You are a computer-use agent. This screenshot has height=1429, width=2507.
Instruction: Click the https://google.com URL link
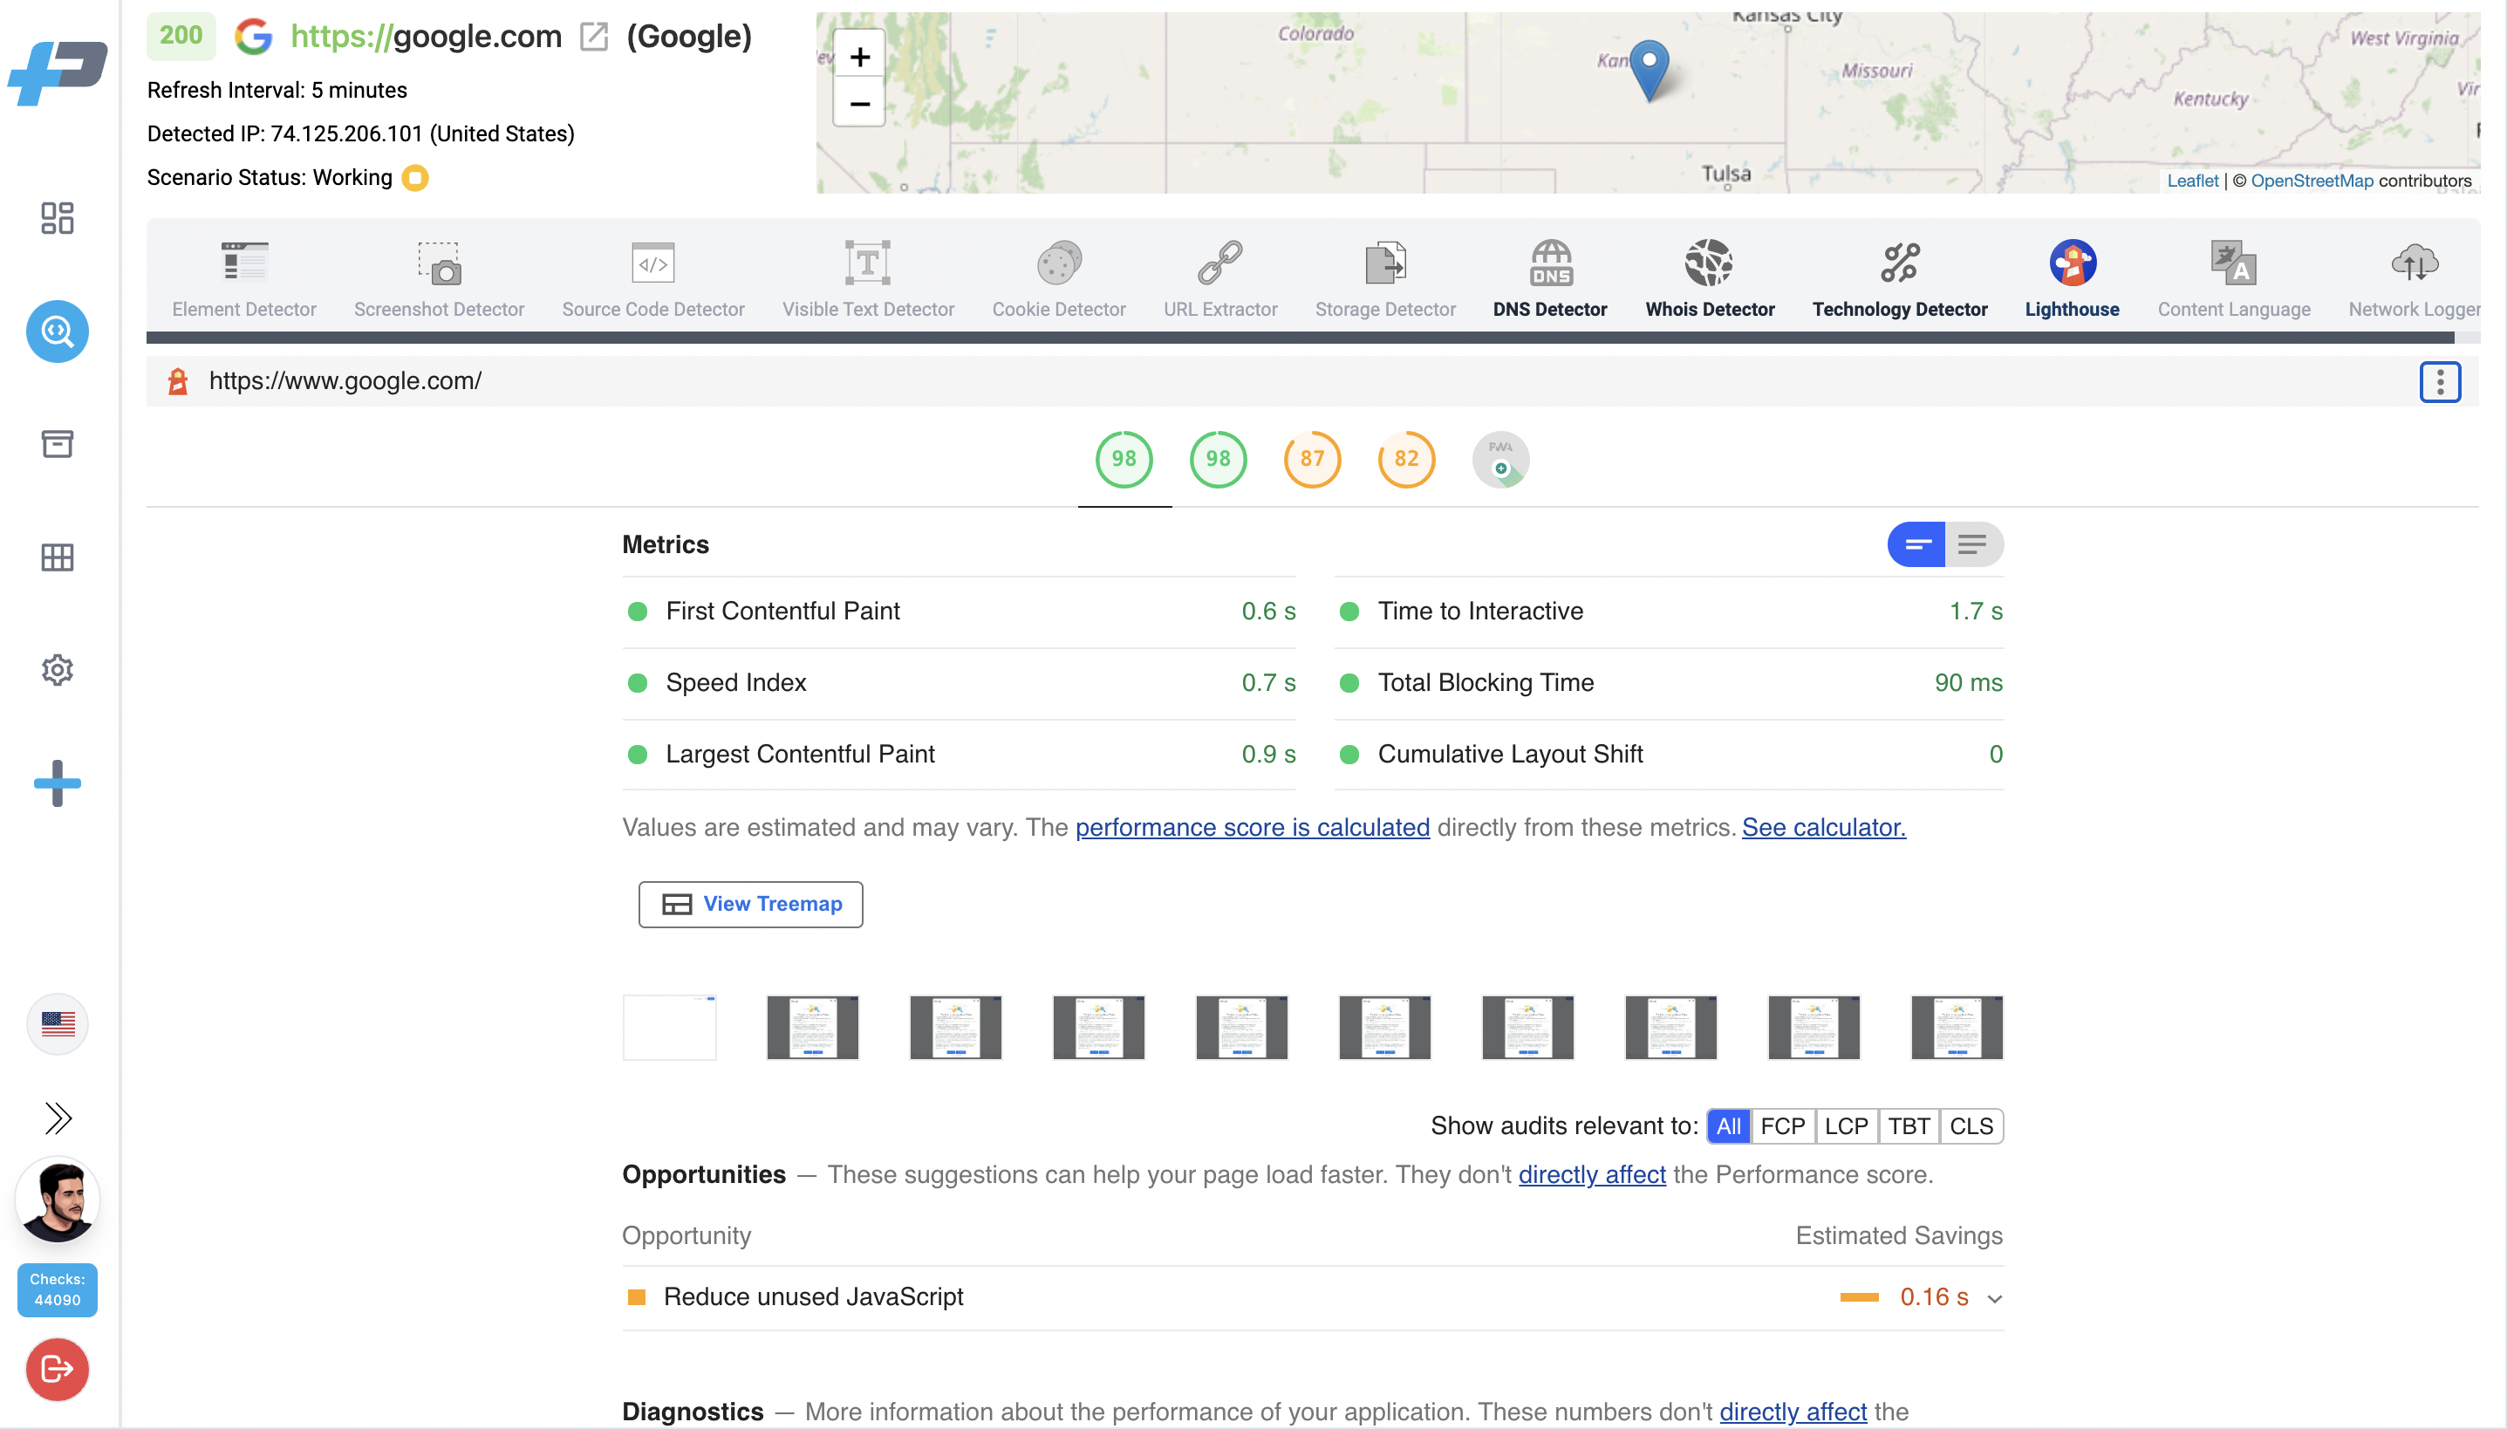426,37
